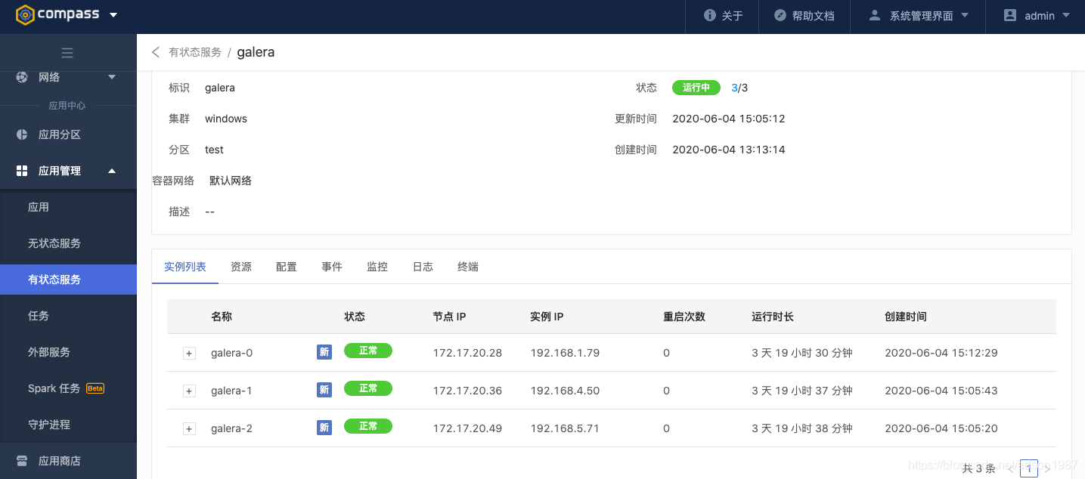The image size is (1085, 479).
Task: Click the 新 badge on galera-2
Action: click(324, 428)
